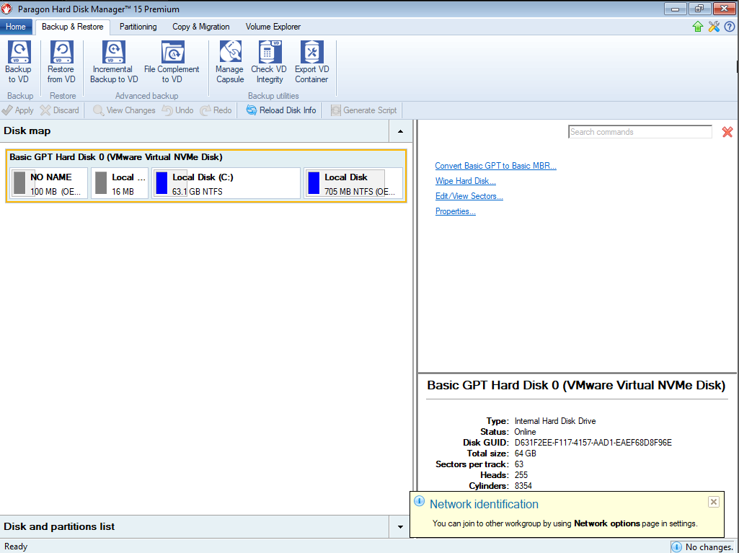Start Incremental Backup to VD
Viewport: 739px width, 553px height.
114,62
